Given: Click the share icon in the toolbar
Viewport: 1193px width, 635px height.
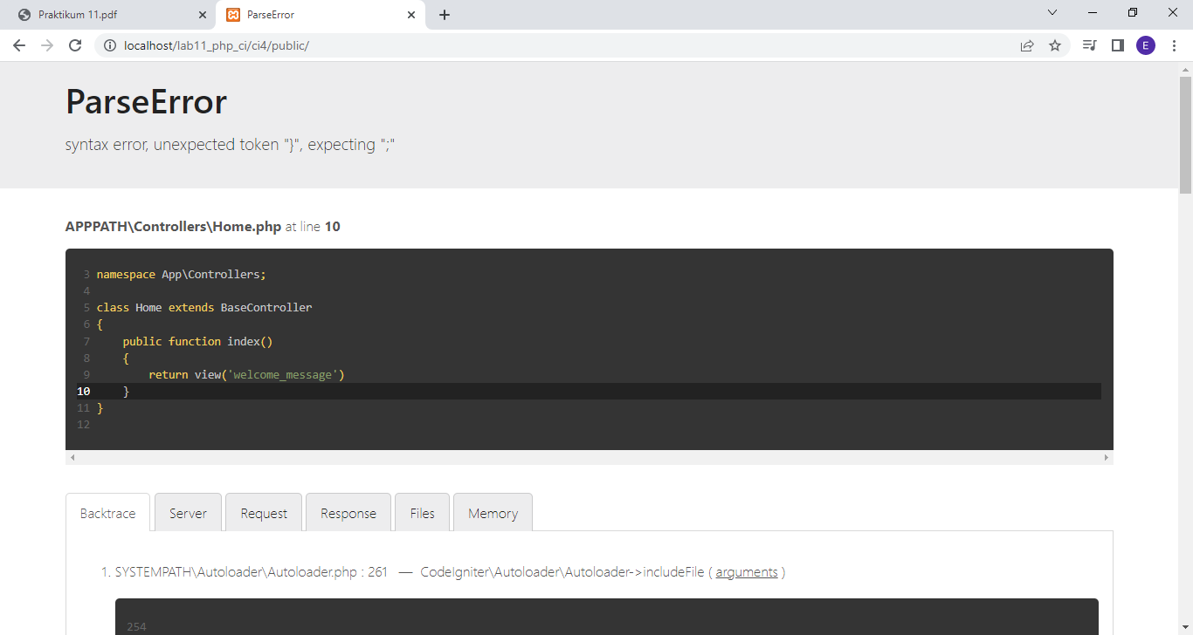Looking at the screenshot, I should [1027, 44].
